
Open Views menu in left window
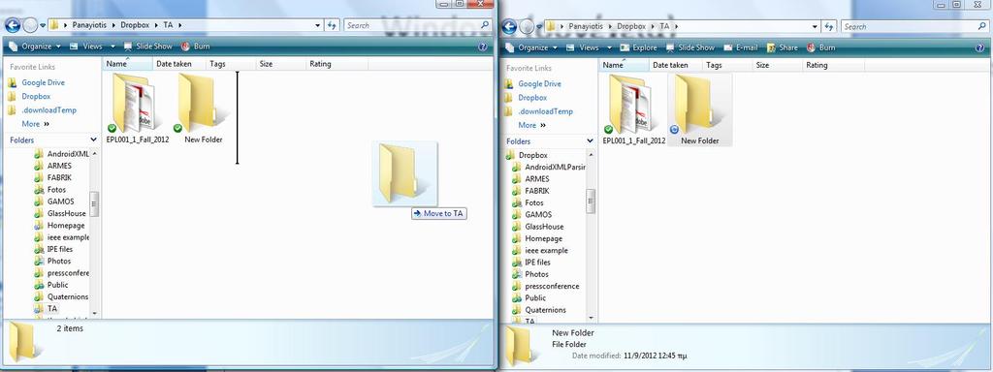coord(92,46)
